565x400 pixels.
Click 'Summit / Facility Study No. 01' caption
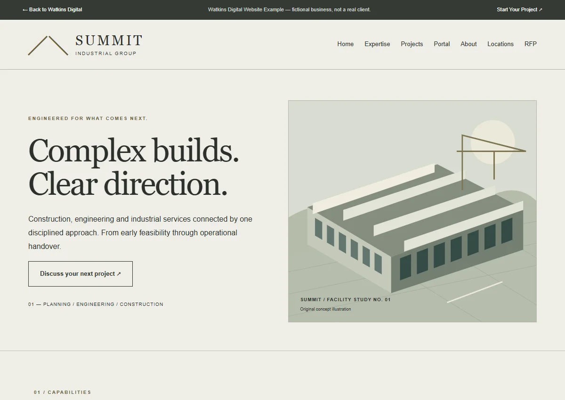346,300
